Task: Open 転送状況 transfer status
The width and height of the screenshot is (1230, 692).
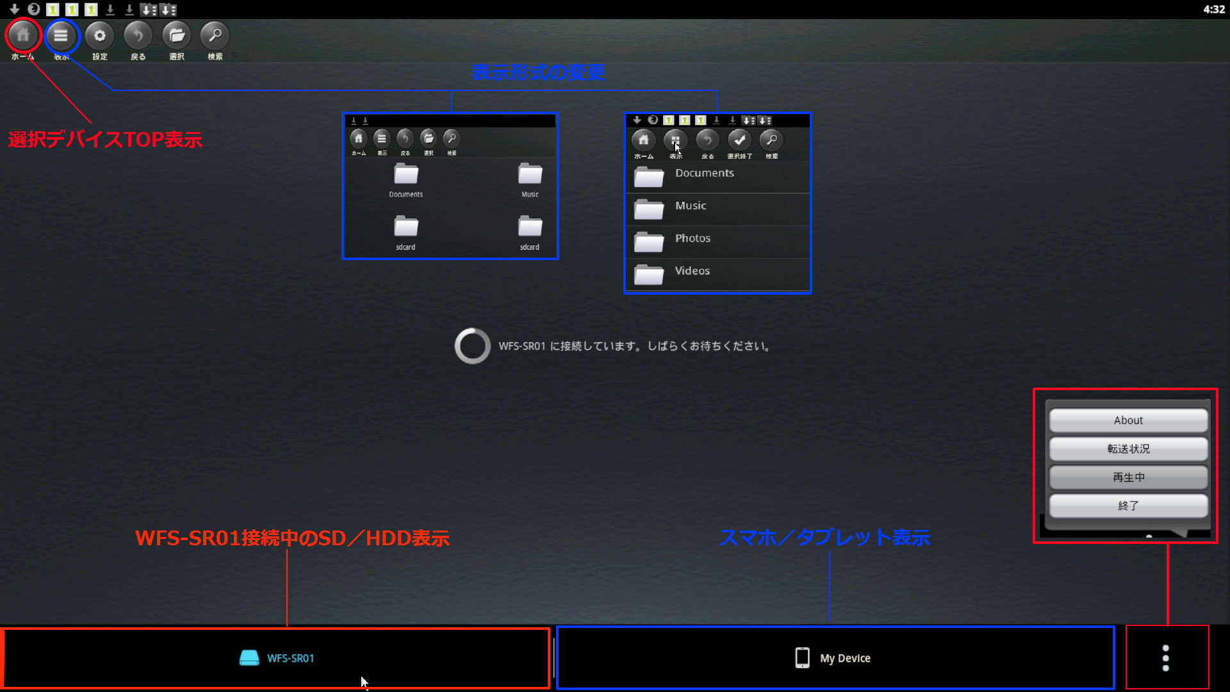Action: [x=1128, y=449]
